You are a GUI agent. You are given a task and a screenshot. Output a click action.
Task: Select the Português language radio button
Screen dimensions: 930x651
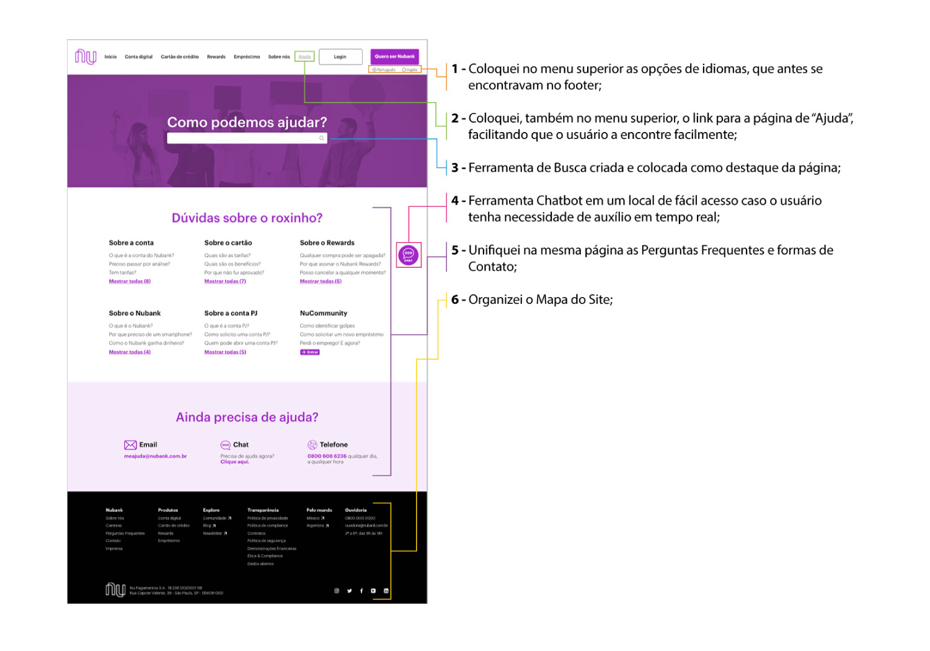[374, 70]
